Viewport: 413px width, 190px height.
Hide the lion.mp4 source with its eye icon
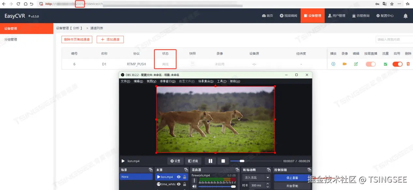click(x=179, y=177)
